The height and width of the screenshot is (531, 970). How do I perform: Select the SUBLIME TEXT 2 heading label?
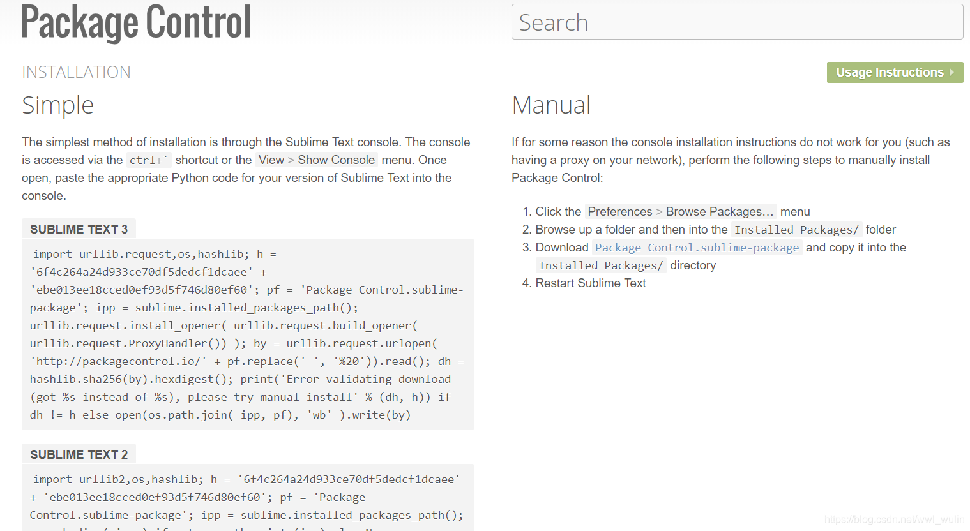pos(79,454)
